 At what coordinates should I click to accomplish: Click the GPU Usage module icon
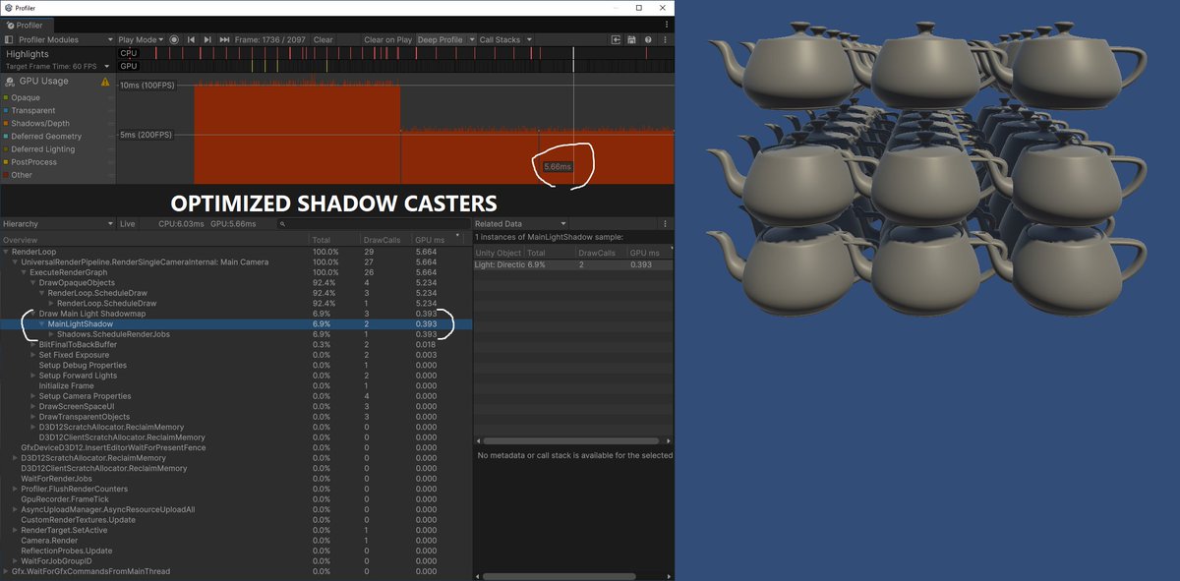tap(10, 82)
